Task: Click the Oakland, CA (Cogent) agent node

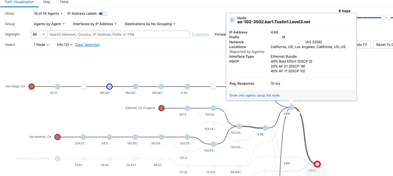Action: (x=161, y=108)
